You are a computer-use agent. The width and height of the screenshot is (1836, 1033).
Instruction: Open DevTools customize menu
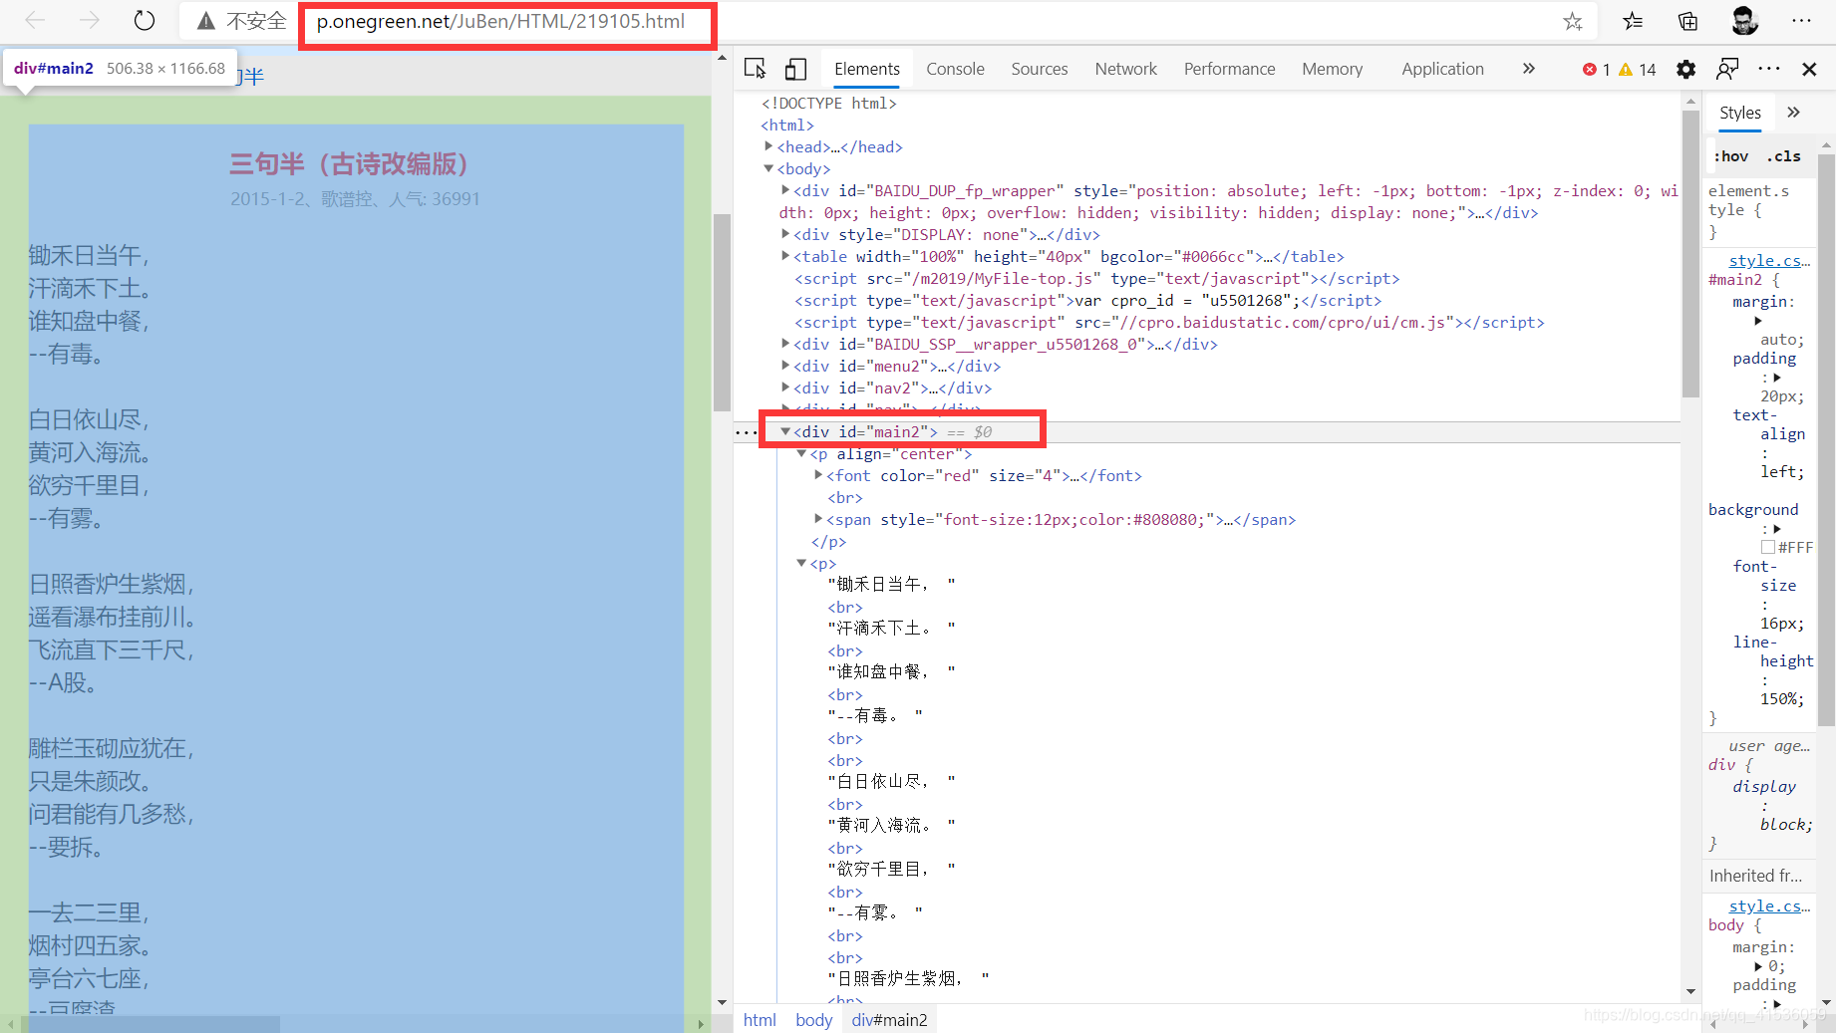pyautogui.click(x=1769, y=69)
